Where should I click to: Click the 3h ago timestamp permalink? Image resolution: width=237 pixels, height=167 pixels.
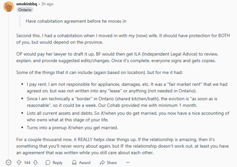click(47, 4)
